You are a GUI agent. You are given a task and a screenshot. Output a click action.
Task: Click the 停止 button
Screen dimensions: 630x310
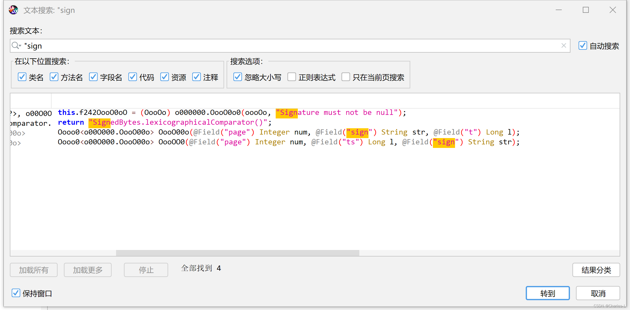click(146, 270)
